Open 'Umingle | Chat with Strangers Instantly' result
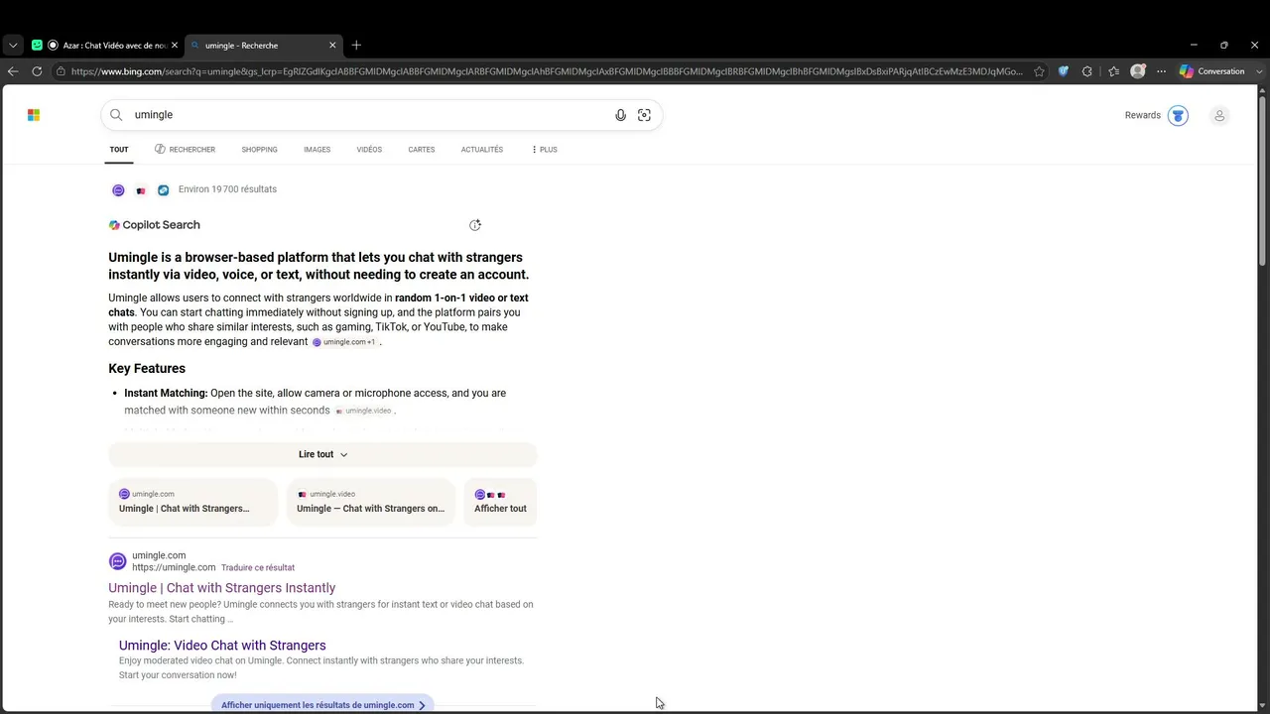This screenshot has width=1270, height=714. [x=222, y=588]
